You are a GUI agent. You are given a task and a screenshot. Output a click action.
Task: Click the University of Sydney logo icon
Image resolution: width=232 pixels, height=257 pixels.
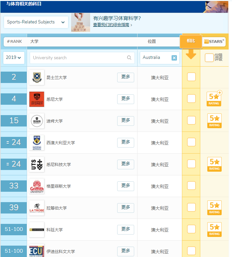coord(36,99)
